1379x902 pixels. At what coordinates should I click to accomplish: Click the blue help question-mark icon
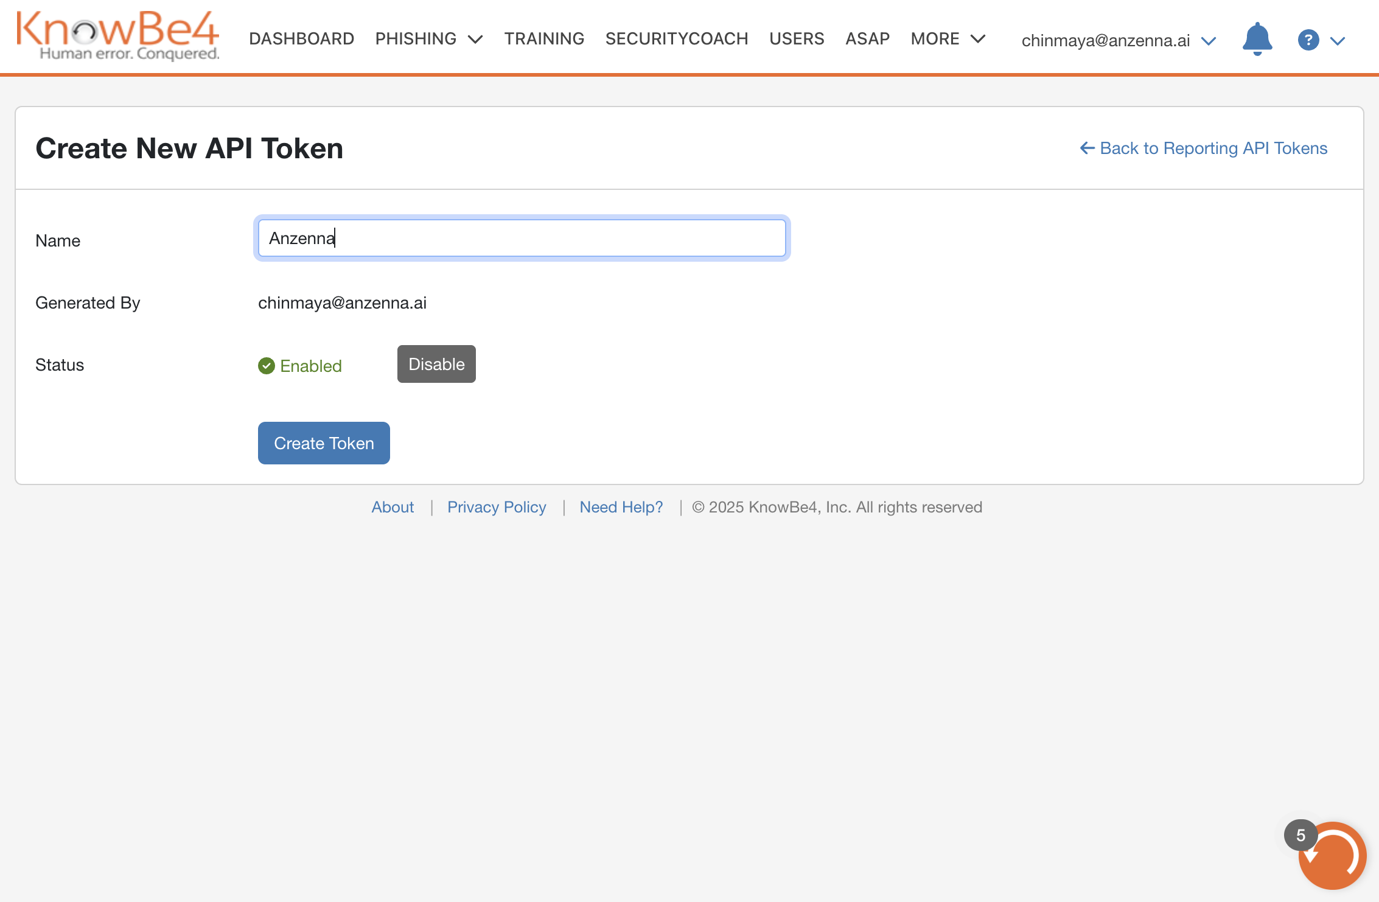(1308, 40)
